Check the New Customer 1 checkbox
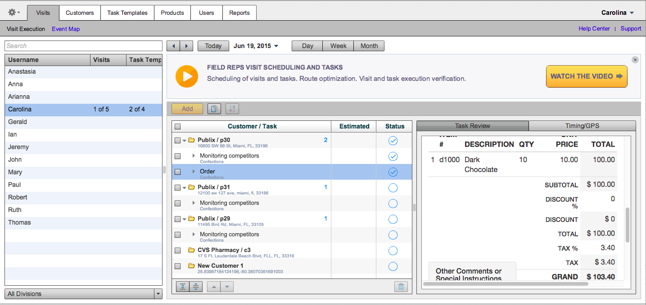 [x=178, y=266]
